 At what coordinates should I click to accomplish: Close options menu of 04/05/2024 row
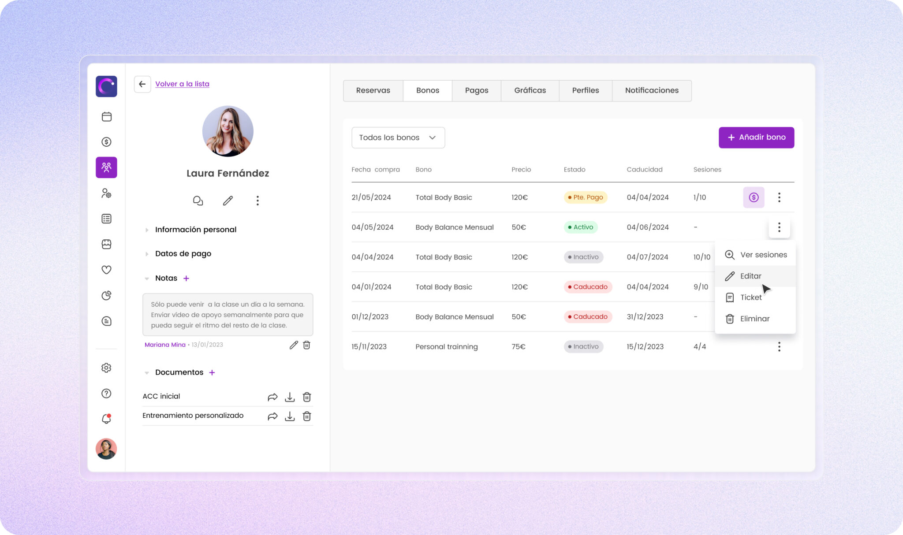(x=779, y=227)
